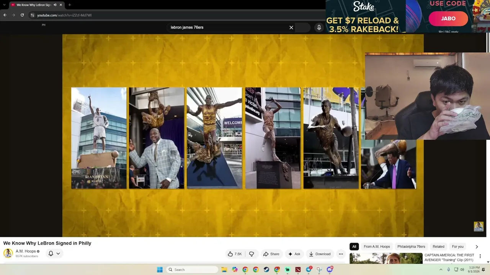
Task: Select the 'From A.M. Hoops' chip
Action: point(377,247)
